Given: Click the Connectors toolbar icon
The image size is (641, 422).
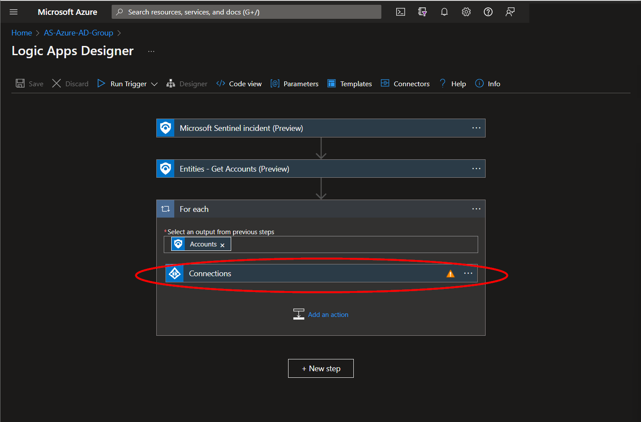Looking at the screenshot, I should 385,83.
